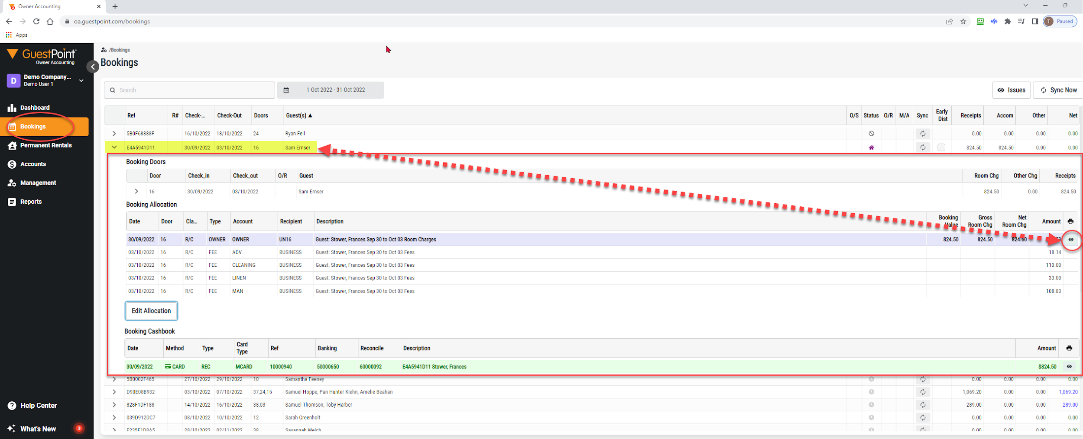The image size is (1083, 439).
Task: Click the browser share page icon
Action: point(949,21)
